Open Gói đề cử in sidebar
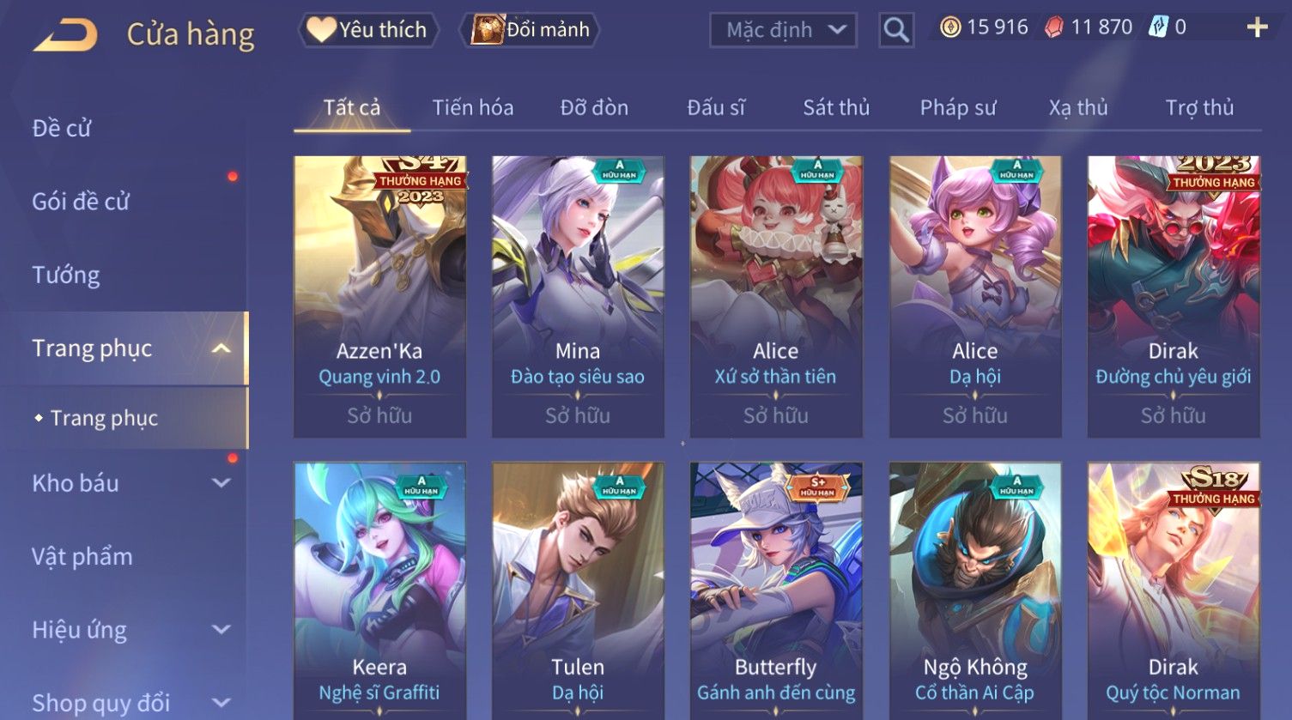This screenshot has width=1292, height=720. click(x=81, y=202)
